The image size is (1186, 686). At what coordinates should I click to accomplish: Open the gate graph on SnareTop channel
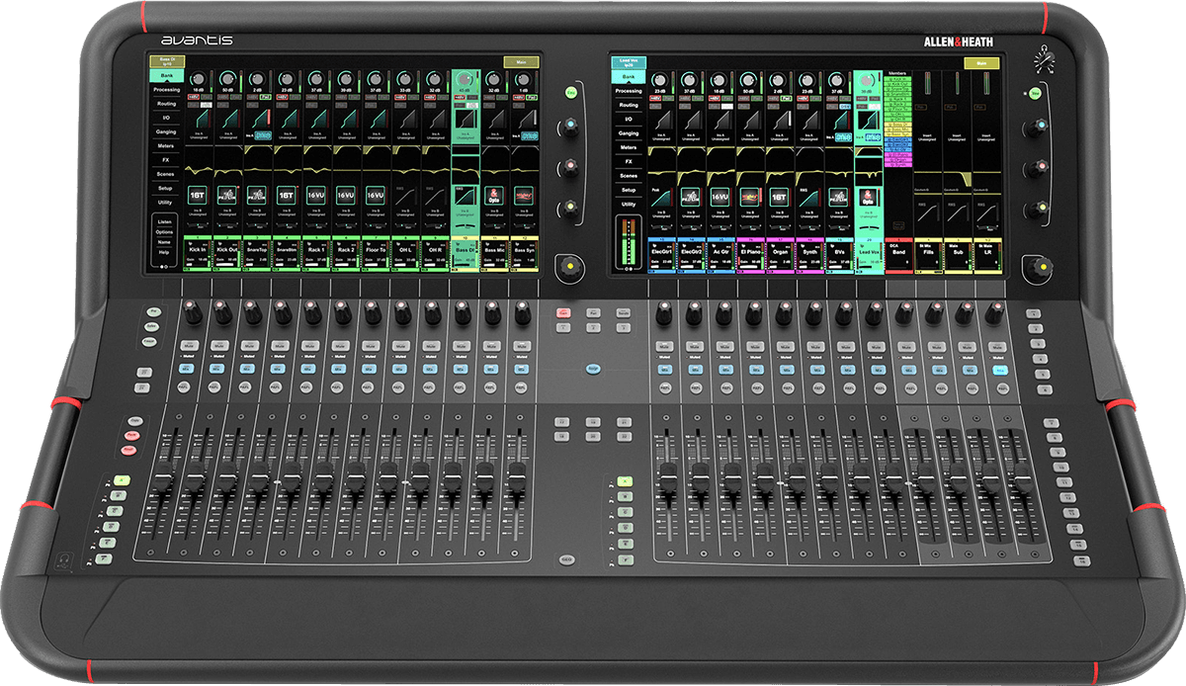point(257,117)
